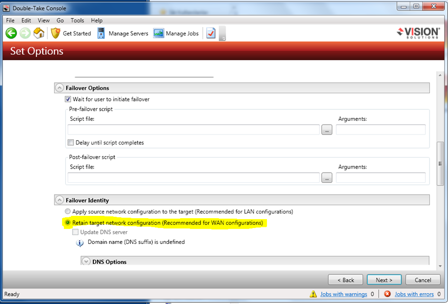Close the Double-Take Console window
Viewport: 448px width, 304px height.
433,6
